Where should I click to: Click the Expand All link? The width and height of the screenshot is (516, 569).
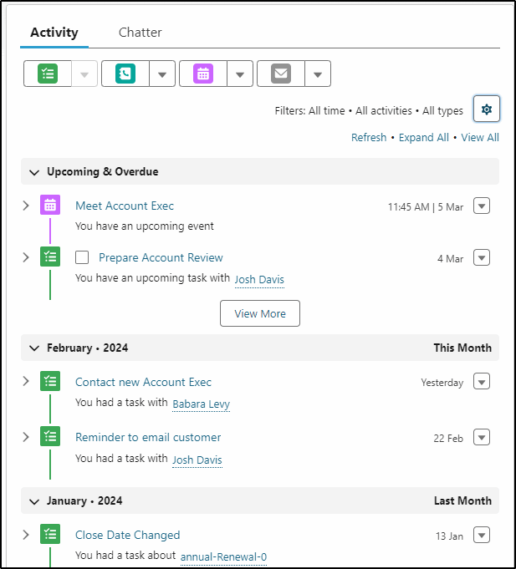pyautogui.click(x=424, y=138)
